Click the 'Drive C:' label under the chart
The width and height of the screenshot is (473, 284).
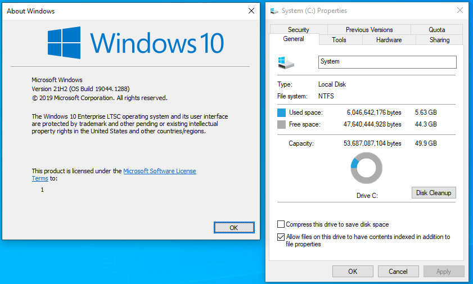pyautogui.click(x=367, y=196)
